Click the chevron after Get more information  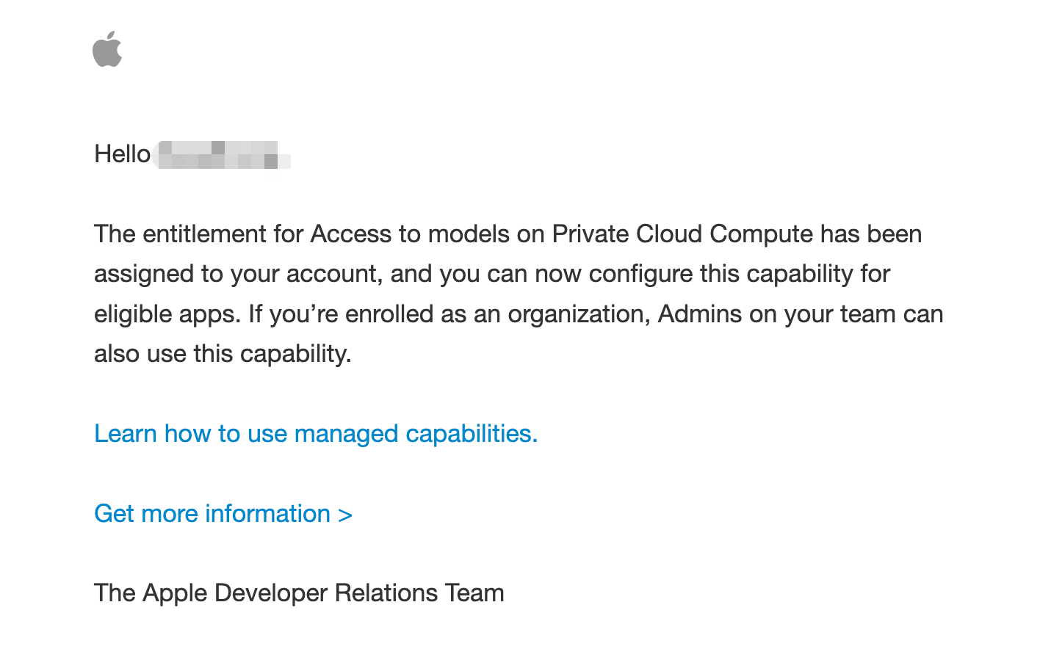click(345, 515)
